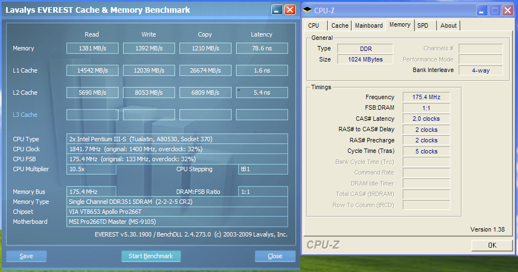
Task: Click the L3 Cache row label
Action: (25, 115)
